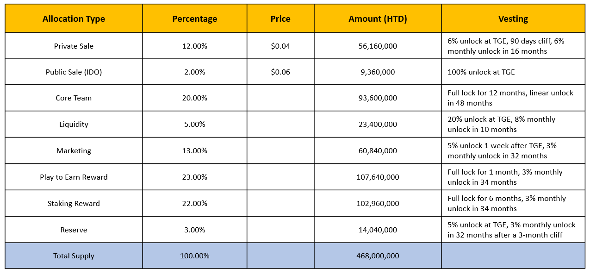Click the Vesting column header
Image resolution: width=590 pixels, height=275 pixels.
click(513, 19)
